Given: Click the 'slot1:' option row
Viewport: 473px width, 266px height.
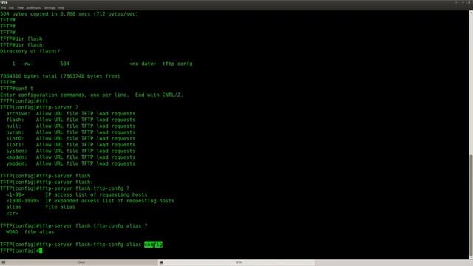Looking at the screenshot, I should click(x=71, y=145).
